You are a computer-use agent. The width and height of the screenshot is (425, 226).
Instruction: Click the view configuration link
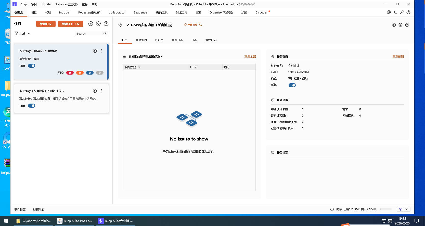tap(398, 56)
